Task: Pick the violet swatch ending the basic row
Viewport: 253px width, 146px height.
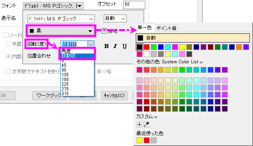Action: click(x=246, y=47)
